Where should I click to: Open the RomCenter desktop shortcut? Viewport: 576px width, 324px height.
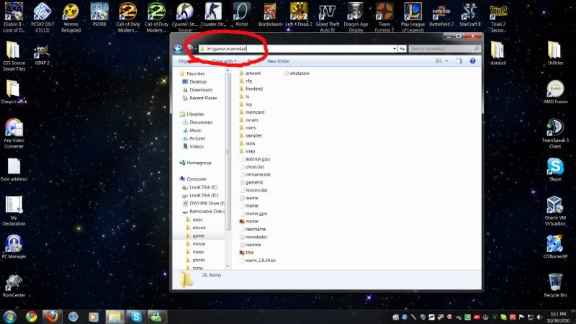[13, 283]
